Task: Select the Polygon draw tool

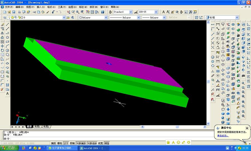Action: point(8,37)
